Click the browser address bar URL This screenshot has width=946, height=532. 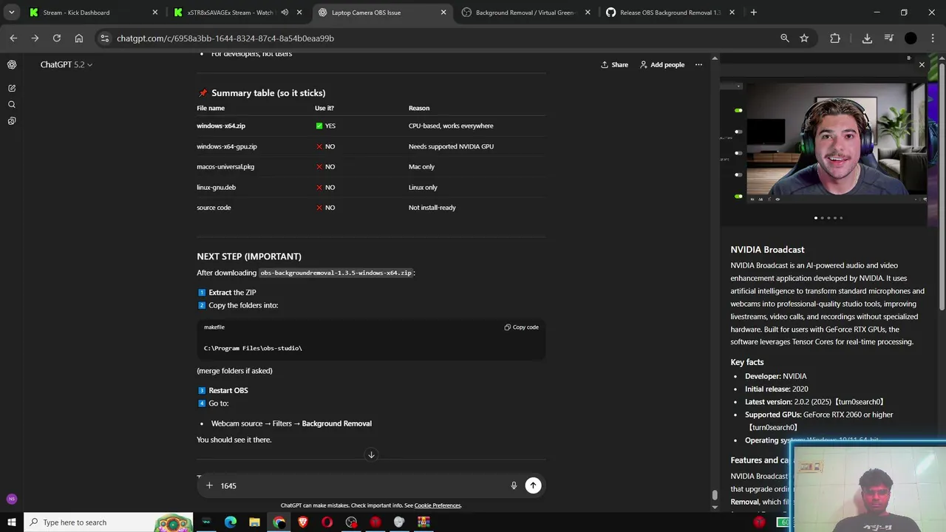click(225, 38)
